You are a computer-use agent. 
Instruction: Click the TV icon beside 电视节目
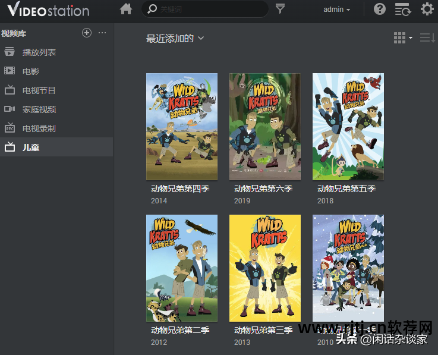[10, 90]
